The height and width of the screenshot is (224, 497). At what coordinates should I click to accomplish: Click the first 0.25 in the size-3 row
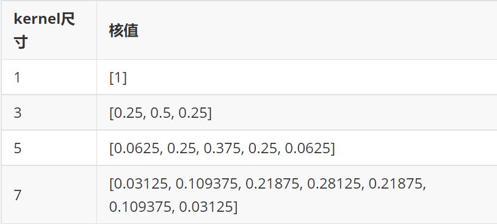pos(128,113)
